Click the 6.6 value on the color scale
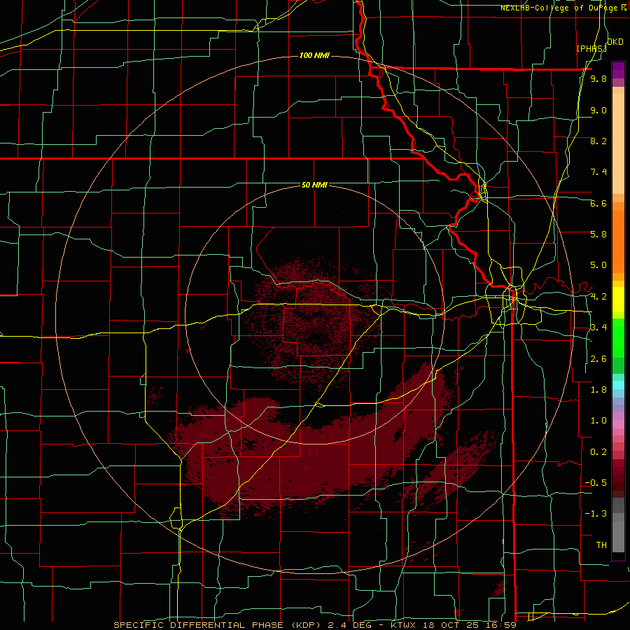 pyautogui.click(x=598, y=203)
